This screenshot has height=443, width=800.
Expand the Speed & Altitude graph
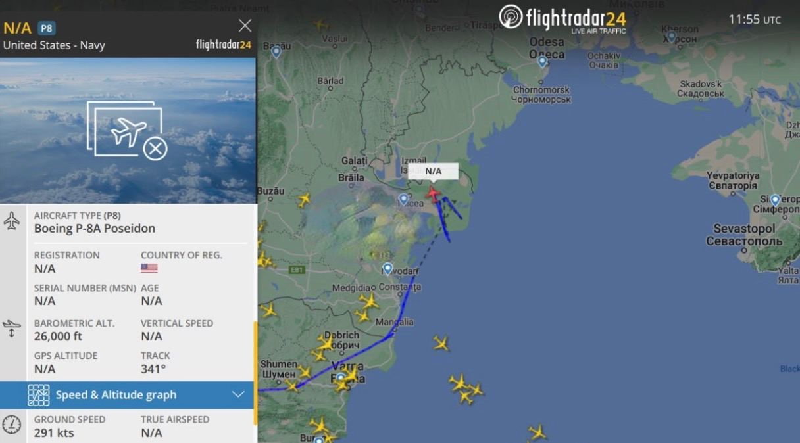tap(238, 394)
